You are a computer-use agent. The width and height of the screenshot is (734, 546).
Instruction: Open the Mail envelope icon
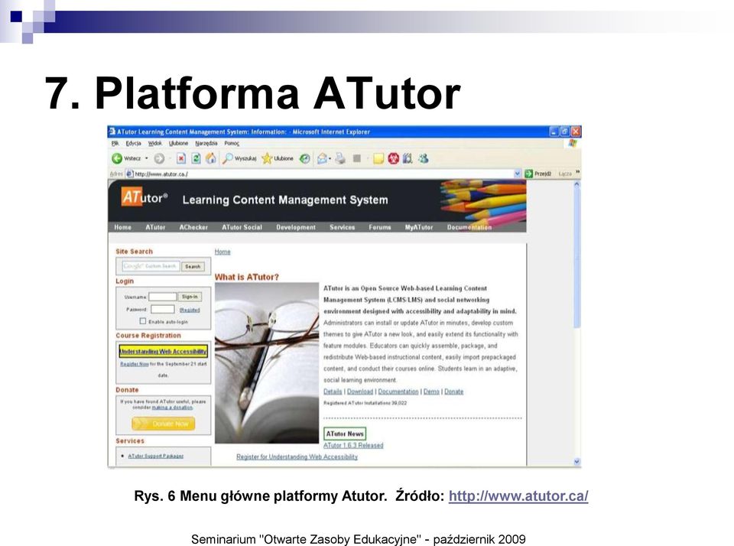click(x=322, y=159)
